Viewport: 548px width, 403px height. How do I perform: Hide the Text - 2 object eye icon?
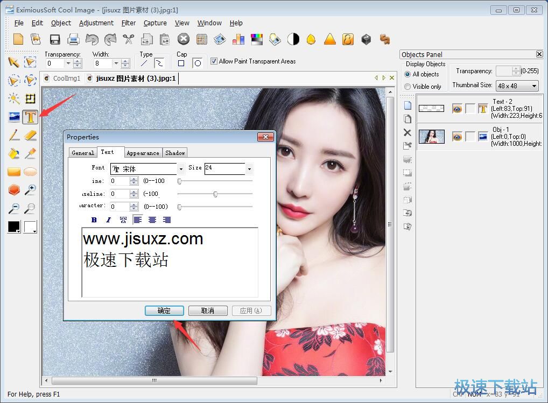point(457,109)
